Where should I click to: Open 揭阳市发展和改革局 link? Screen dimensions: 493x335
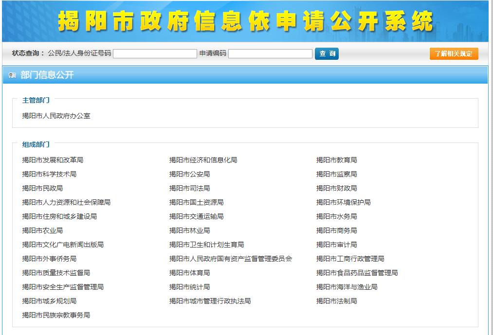point(53,160)
